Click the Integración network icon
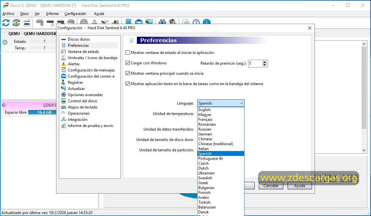 [x=64, y=119]
